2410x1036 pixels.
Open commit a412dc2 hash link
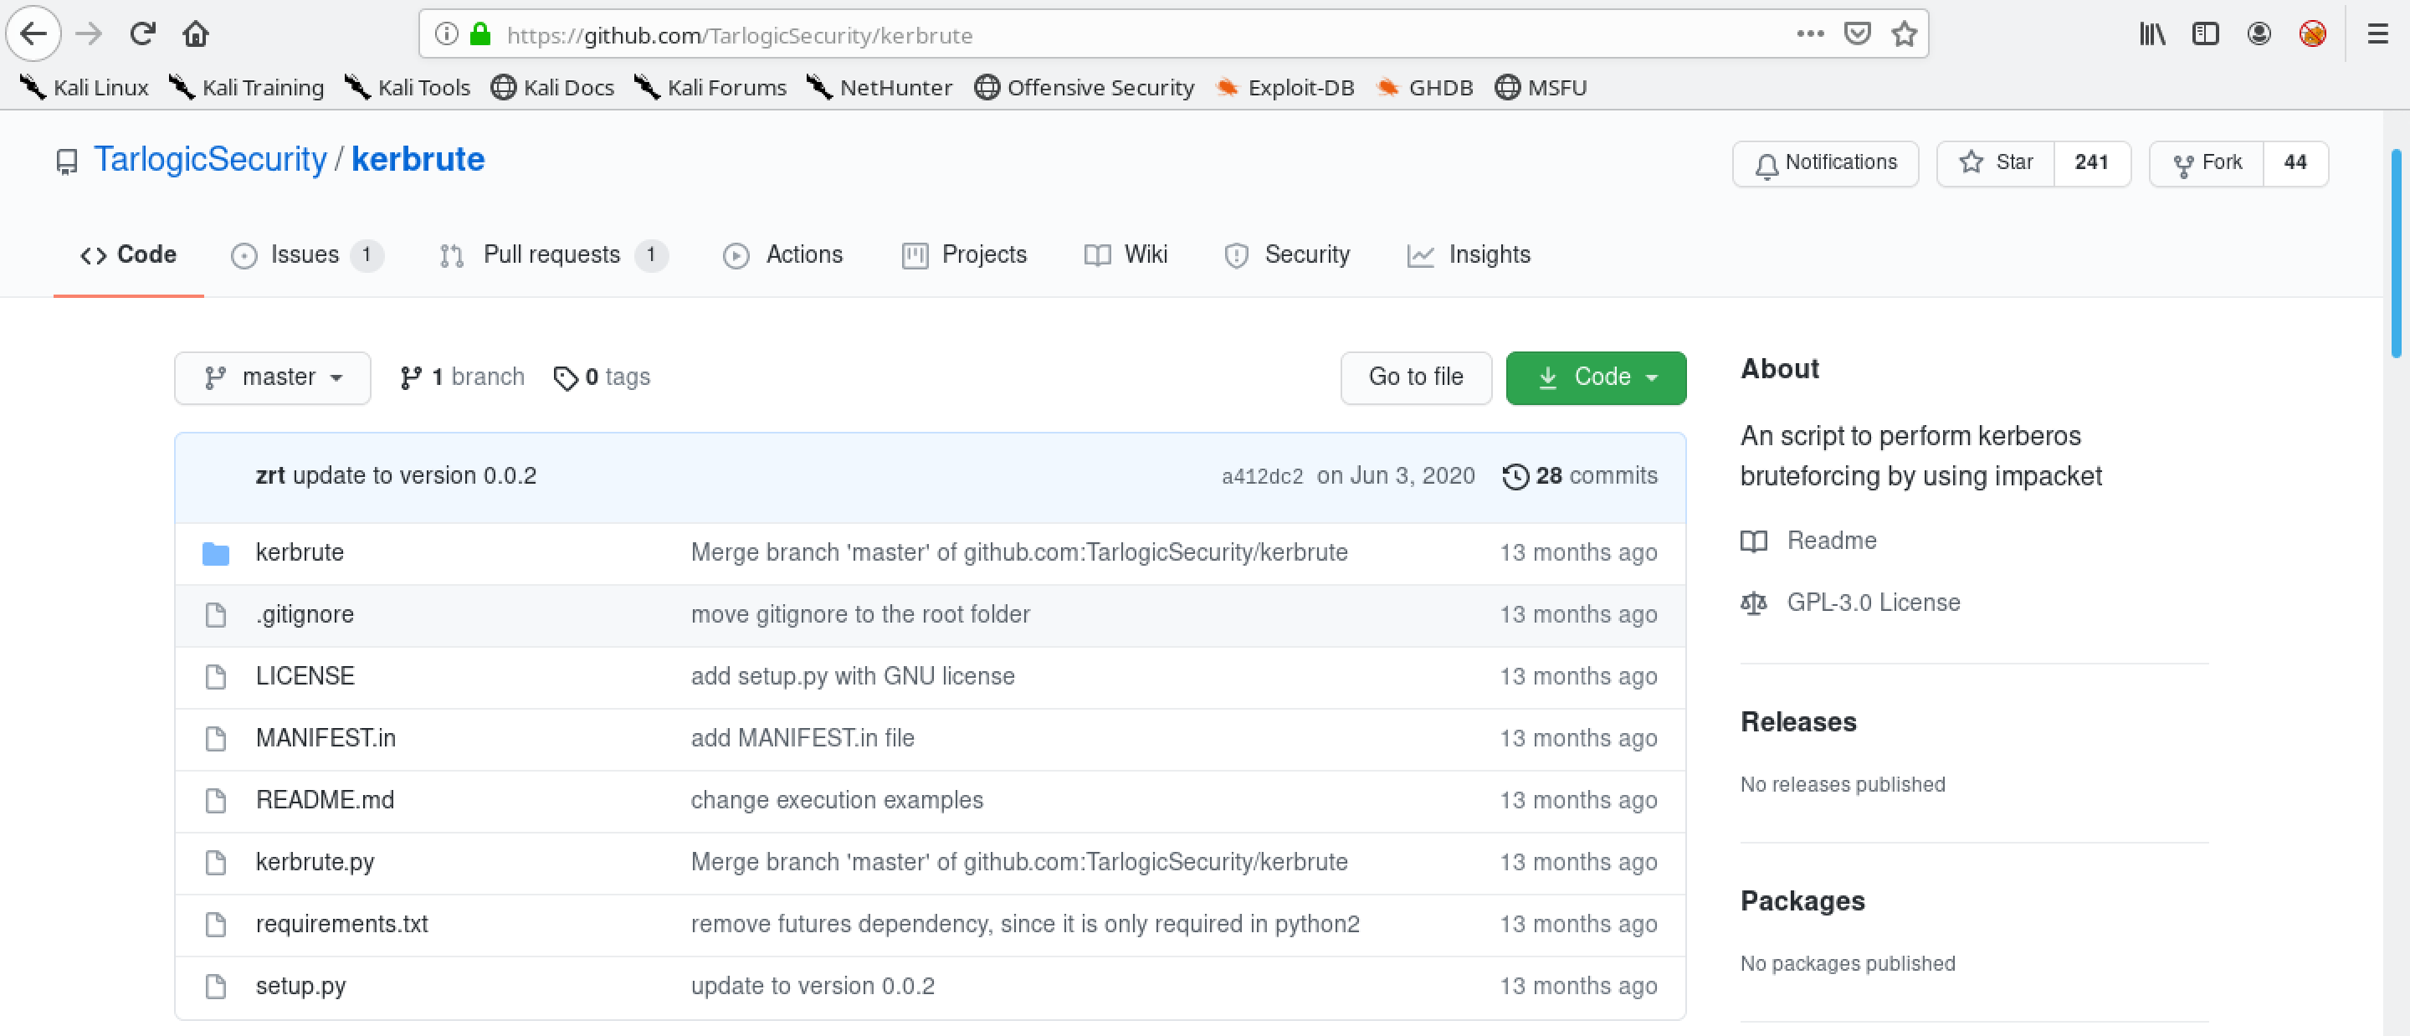click(1262, 476)
